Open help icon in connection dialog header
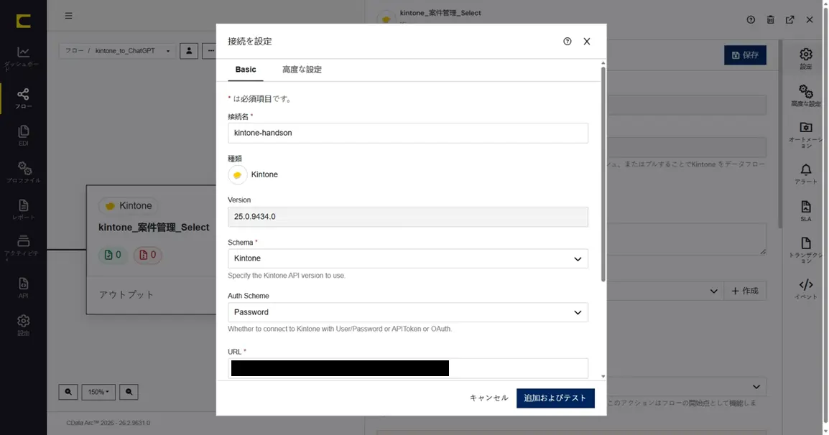The width and height of the screenshot is (829, 435). (x=568, y=41)
